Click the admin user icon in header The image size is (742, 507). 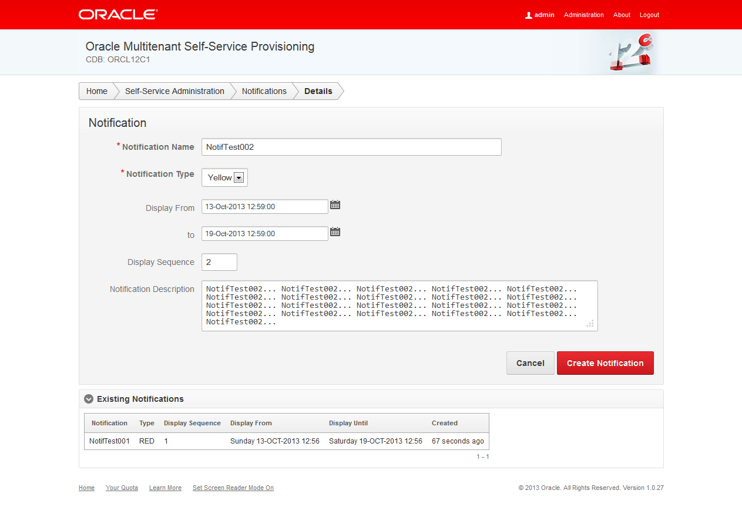pyautogui.click(x=528, y=15)
